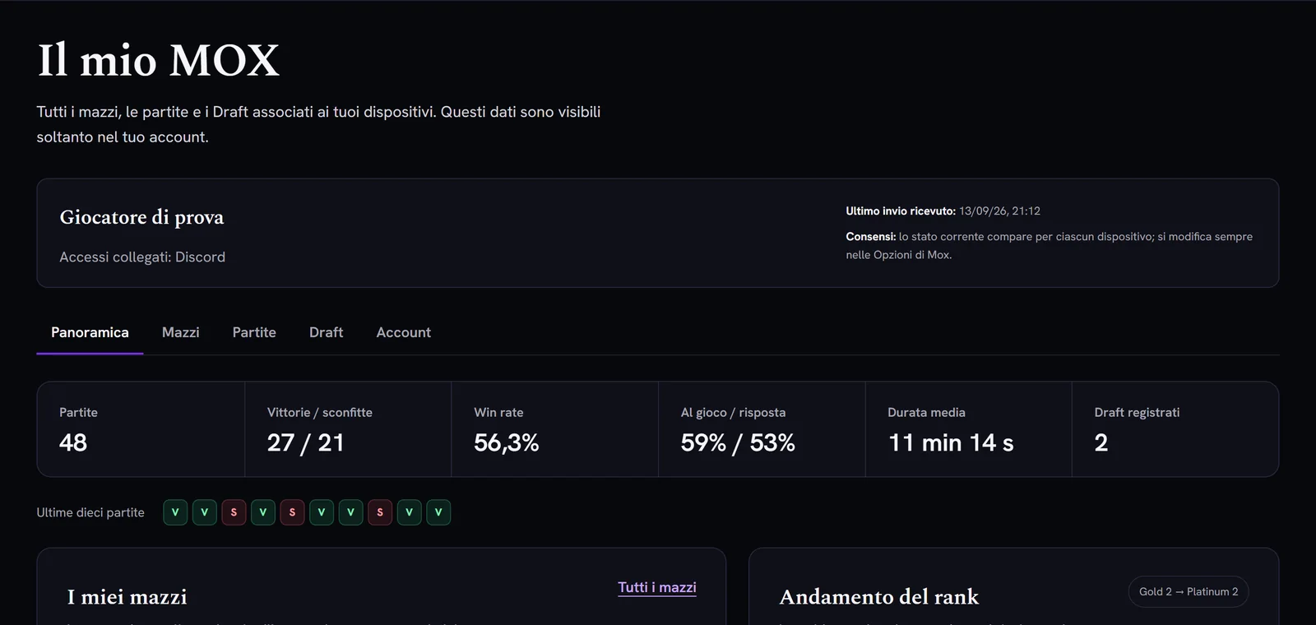Click the Ultime dieci partite label
Image resolution: width=1316 pixels, height=625 pixels.
point(90,512)
